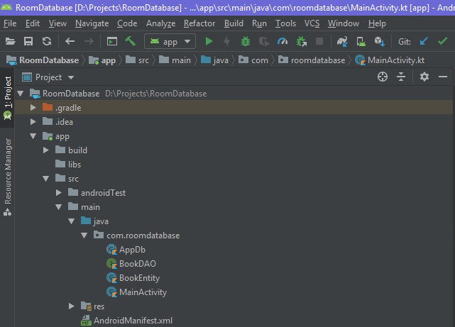
Task: Select the AppDb class file
Action: coord(126,250)
